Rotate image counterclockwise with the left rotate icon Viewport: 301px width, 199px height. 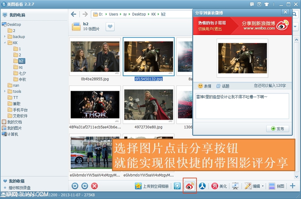pos(75,186)
